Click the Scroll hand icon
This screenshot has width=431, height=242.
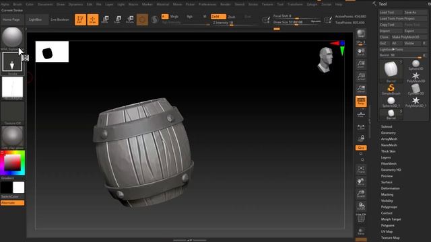pyautogui.click(x=361, y=52)
